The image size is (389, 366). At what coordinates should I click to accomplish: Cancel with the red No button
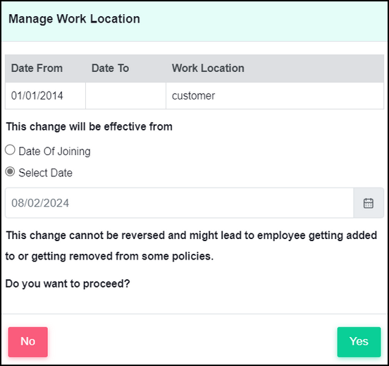pos(27,341)
